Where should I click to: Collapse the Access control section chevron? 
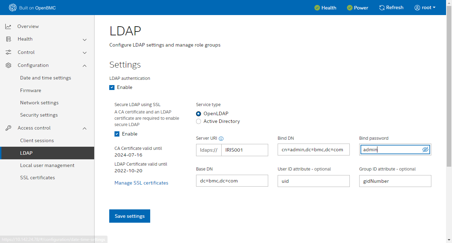click(85, 129)
